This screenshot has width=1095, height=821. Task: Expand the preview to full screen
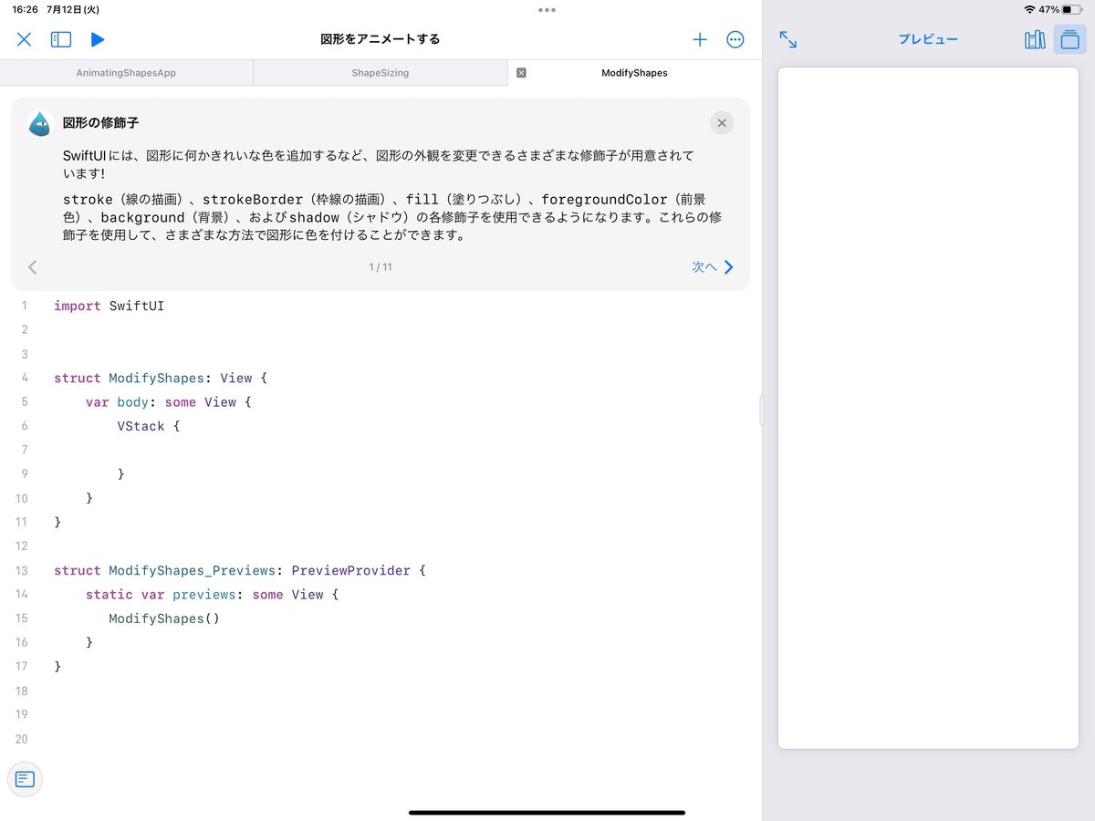[788, 39]
